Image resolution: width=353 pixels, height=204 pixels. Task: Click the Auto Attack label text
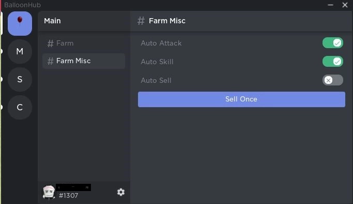(161, 43)
